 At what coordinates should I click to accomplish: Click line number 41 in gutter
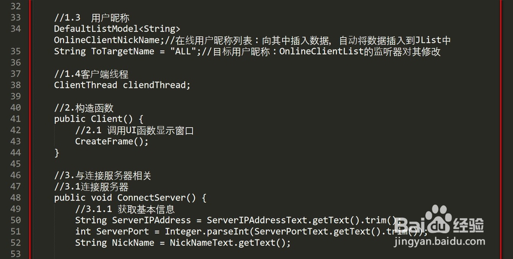pos(15,119)
